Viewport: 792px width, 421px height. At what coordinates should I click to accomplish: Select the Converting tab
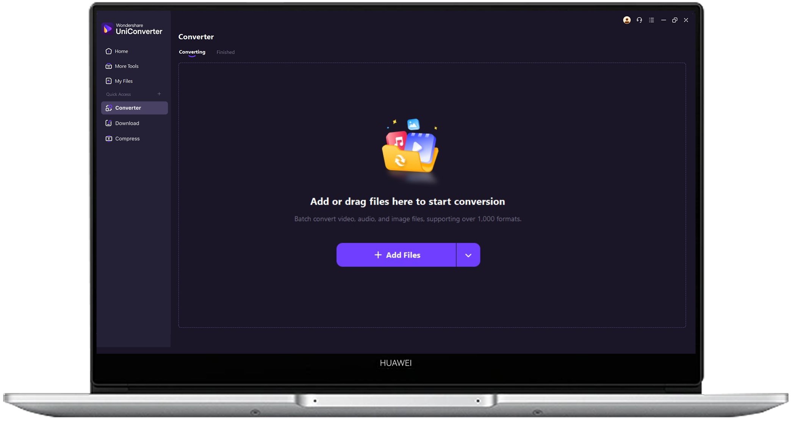pos(192,52)
